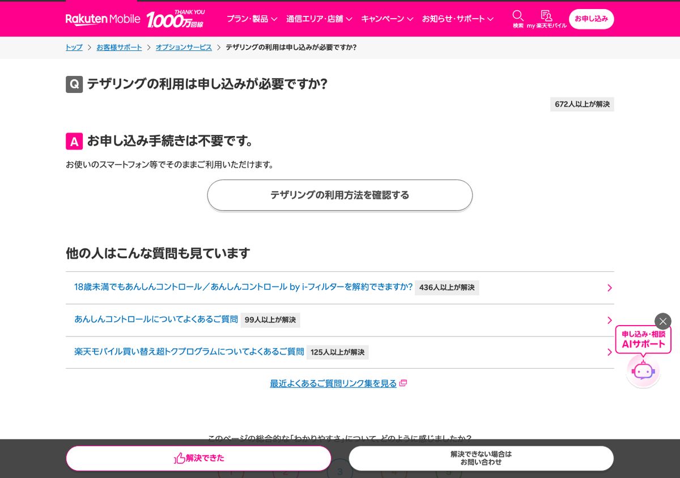Click arrow on あんしんコントロールについて row

pyautogui.click(x=610, y=320)
